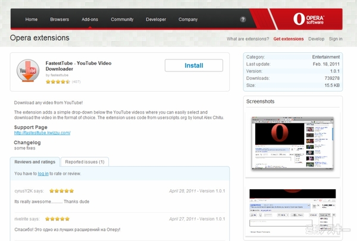Open the 'fastesttube' author name

59,75
